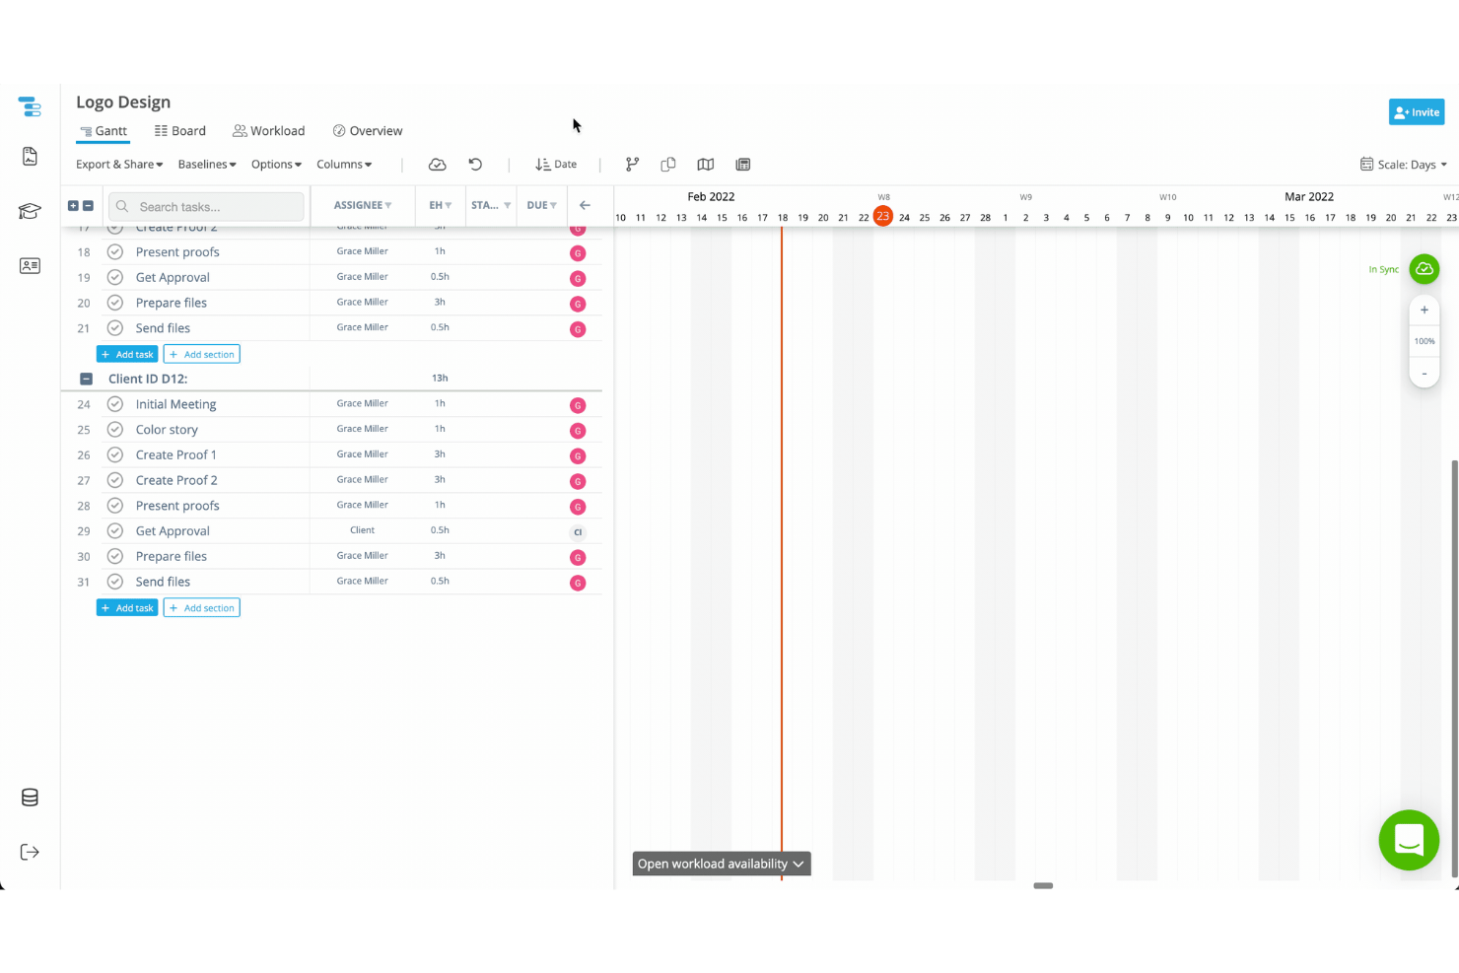This screenshot has height=973, width=1459.
Task: Click the cloud sync toolbar icon
Action: 437,165
